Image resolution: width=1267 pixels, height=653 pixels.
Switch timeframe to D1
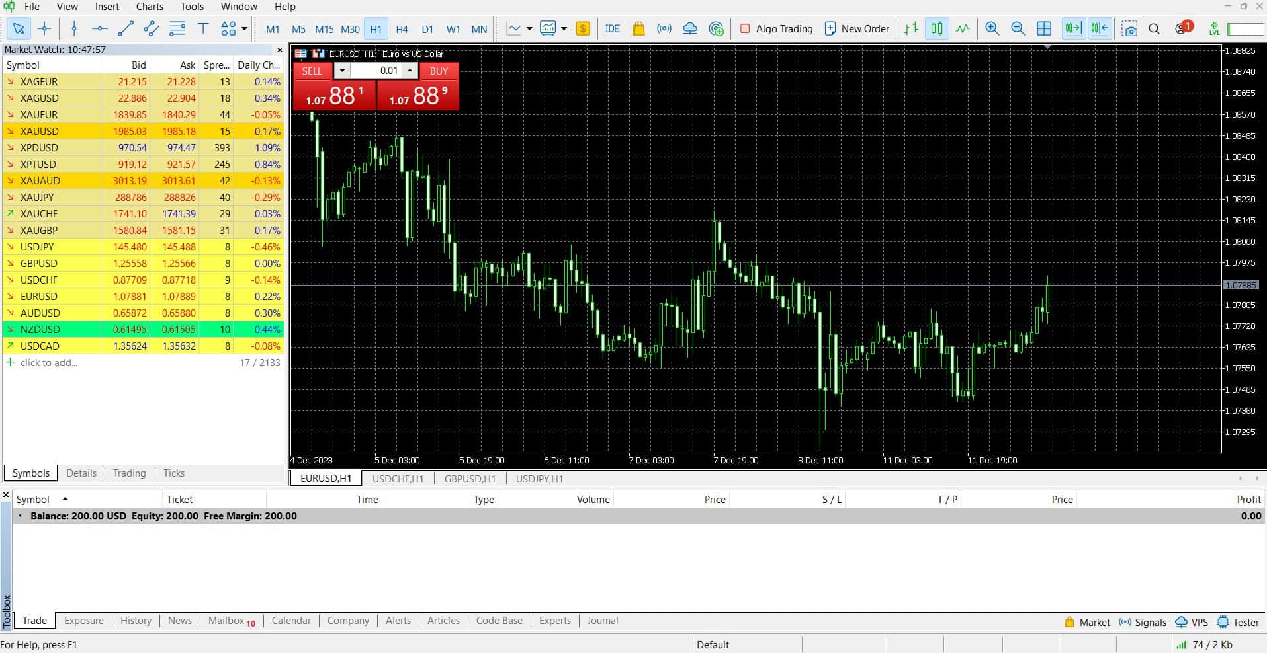427,29
